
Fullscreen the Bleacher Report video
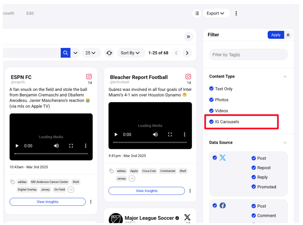(x=170, y=134)
